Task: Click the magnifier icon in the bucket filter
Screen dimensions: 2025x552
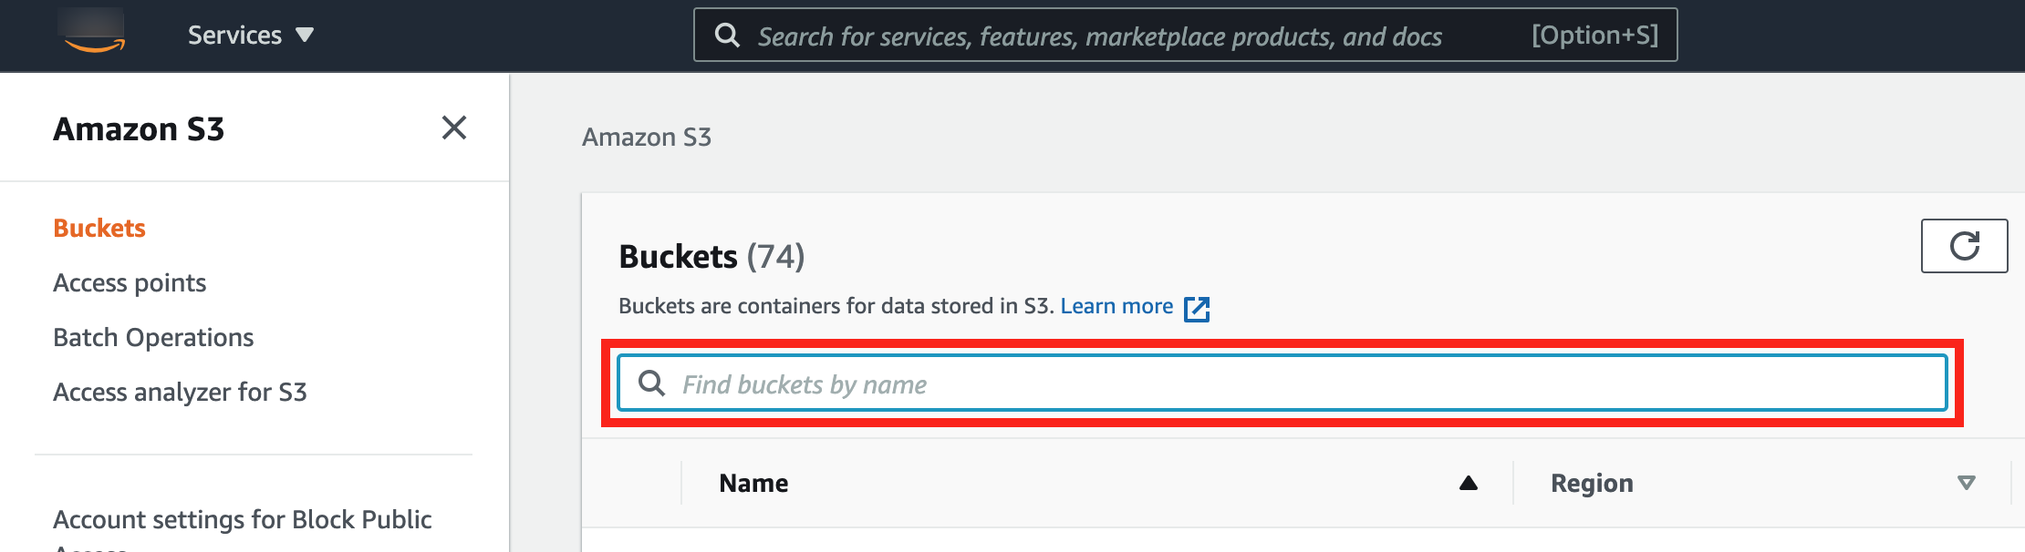Action: pos(651,383)
